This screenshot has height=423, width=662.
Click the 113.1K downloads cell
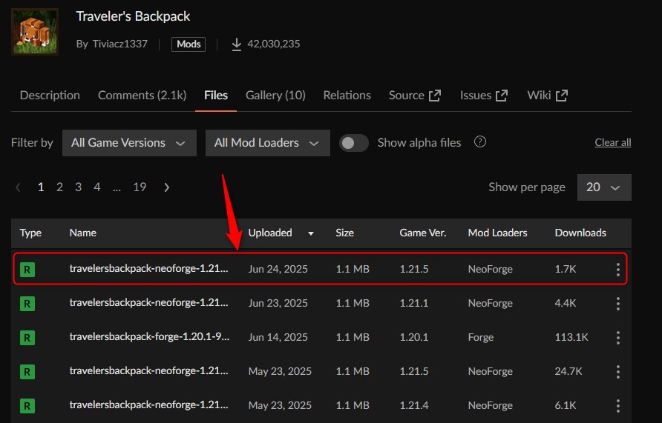pos(571,337)
